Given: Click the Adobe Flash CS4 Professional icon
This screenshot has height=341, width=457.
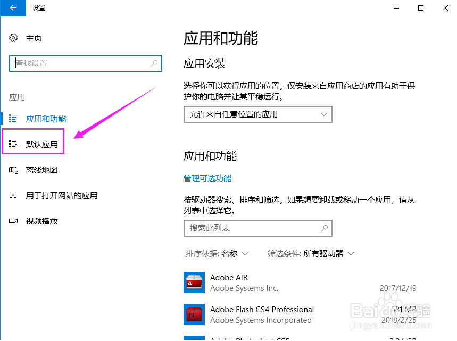Looking at the screenshot, I should [194, 314].
